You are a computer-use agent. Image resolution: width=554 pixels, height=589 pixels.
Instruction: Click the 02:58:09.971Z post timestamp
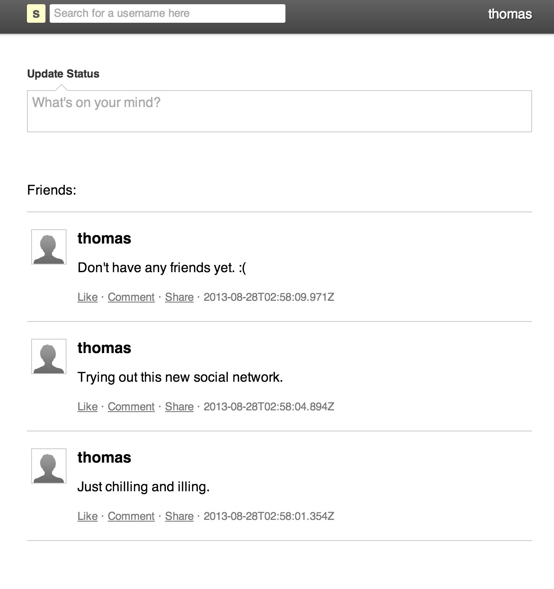(269, 297)
